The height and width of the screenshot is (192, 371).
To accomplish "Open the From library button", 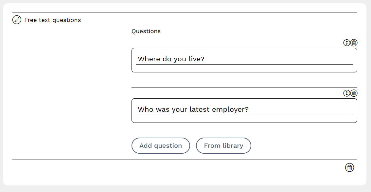I will pyautogui.click(x=223, y=146).
